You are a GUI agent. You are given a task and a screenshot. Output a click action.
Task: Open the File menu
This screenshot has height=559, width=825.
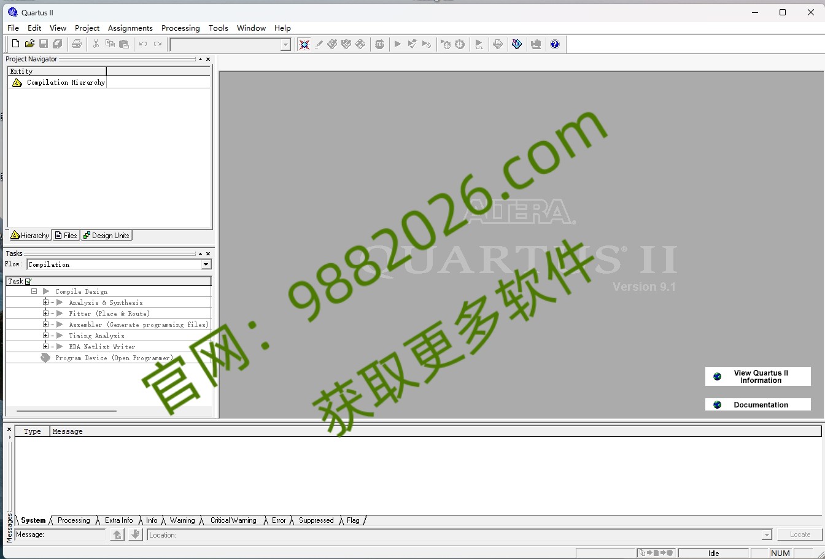(14, 28)
